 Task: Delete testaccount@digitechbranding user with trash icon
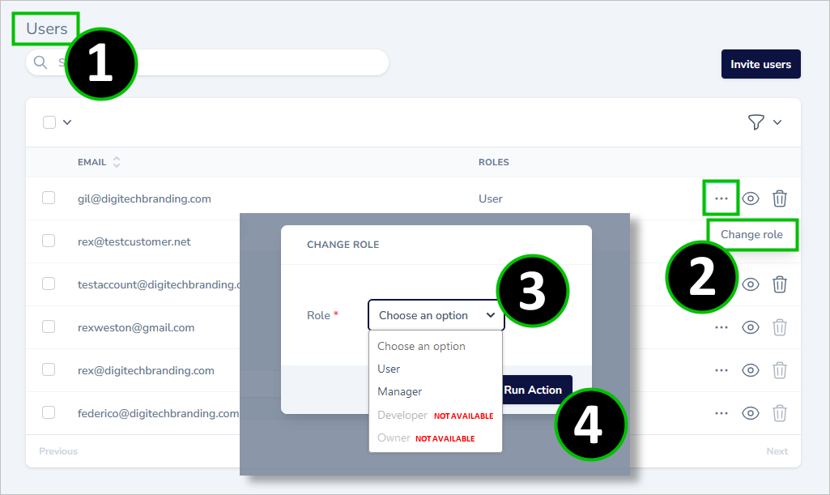(x=780, y=284)
